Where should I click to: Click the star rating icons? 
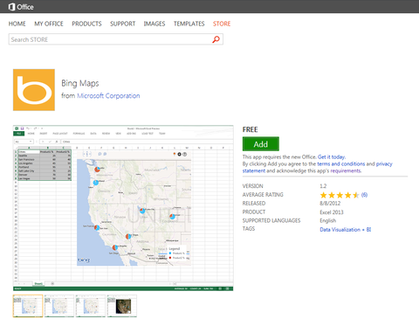(340, 195)
